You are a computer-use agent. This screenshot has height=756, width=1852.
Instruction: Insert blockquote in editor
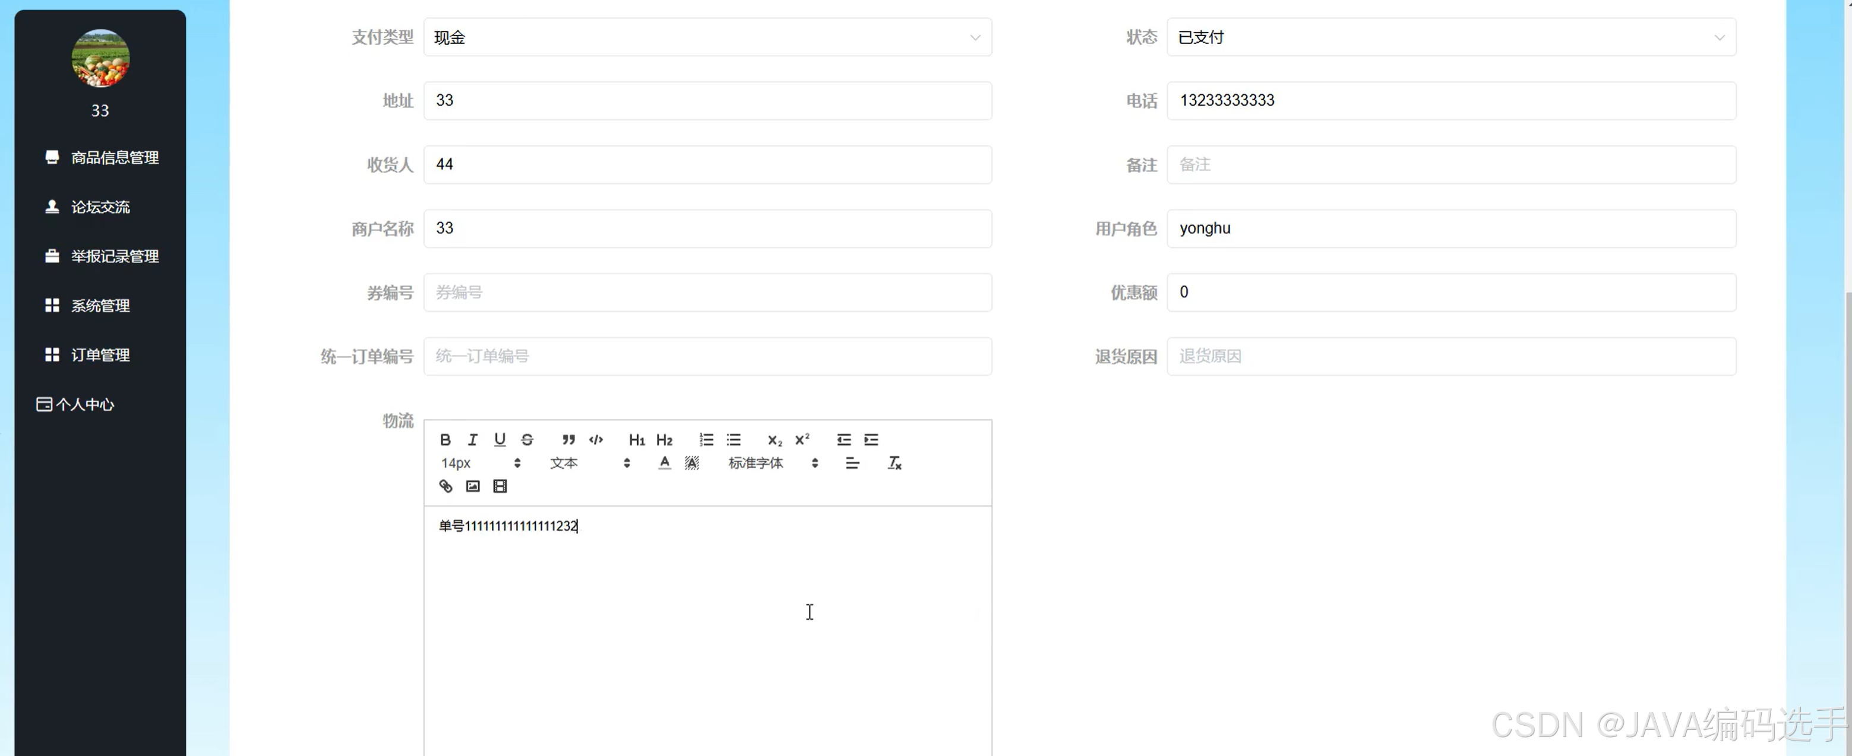pos(568,439)
